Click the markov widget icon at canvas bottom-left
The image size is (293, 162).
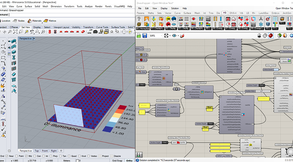[x=139, y=154]
